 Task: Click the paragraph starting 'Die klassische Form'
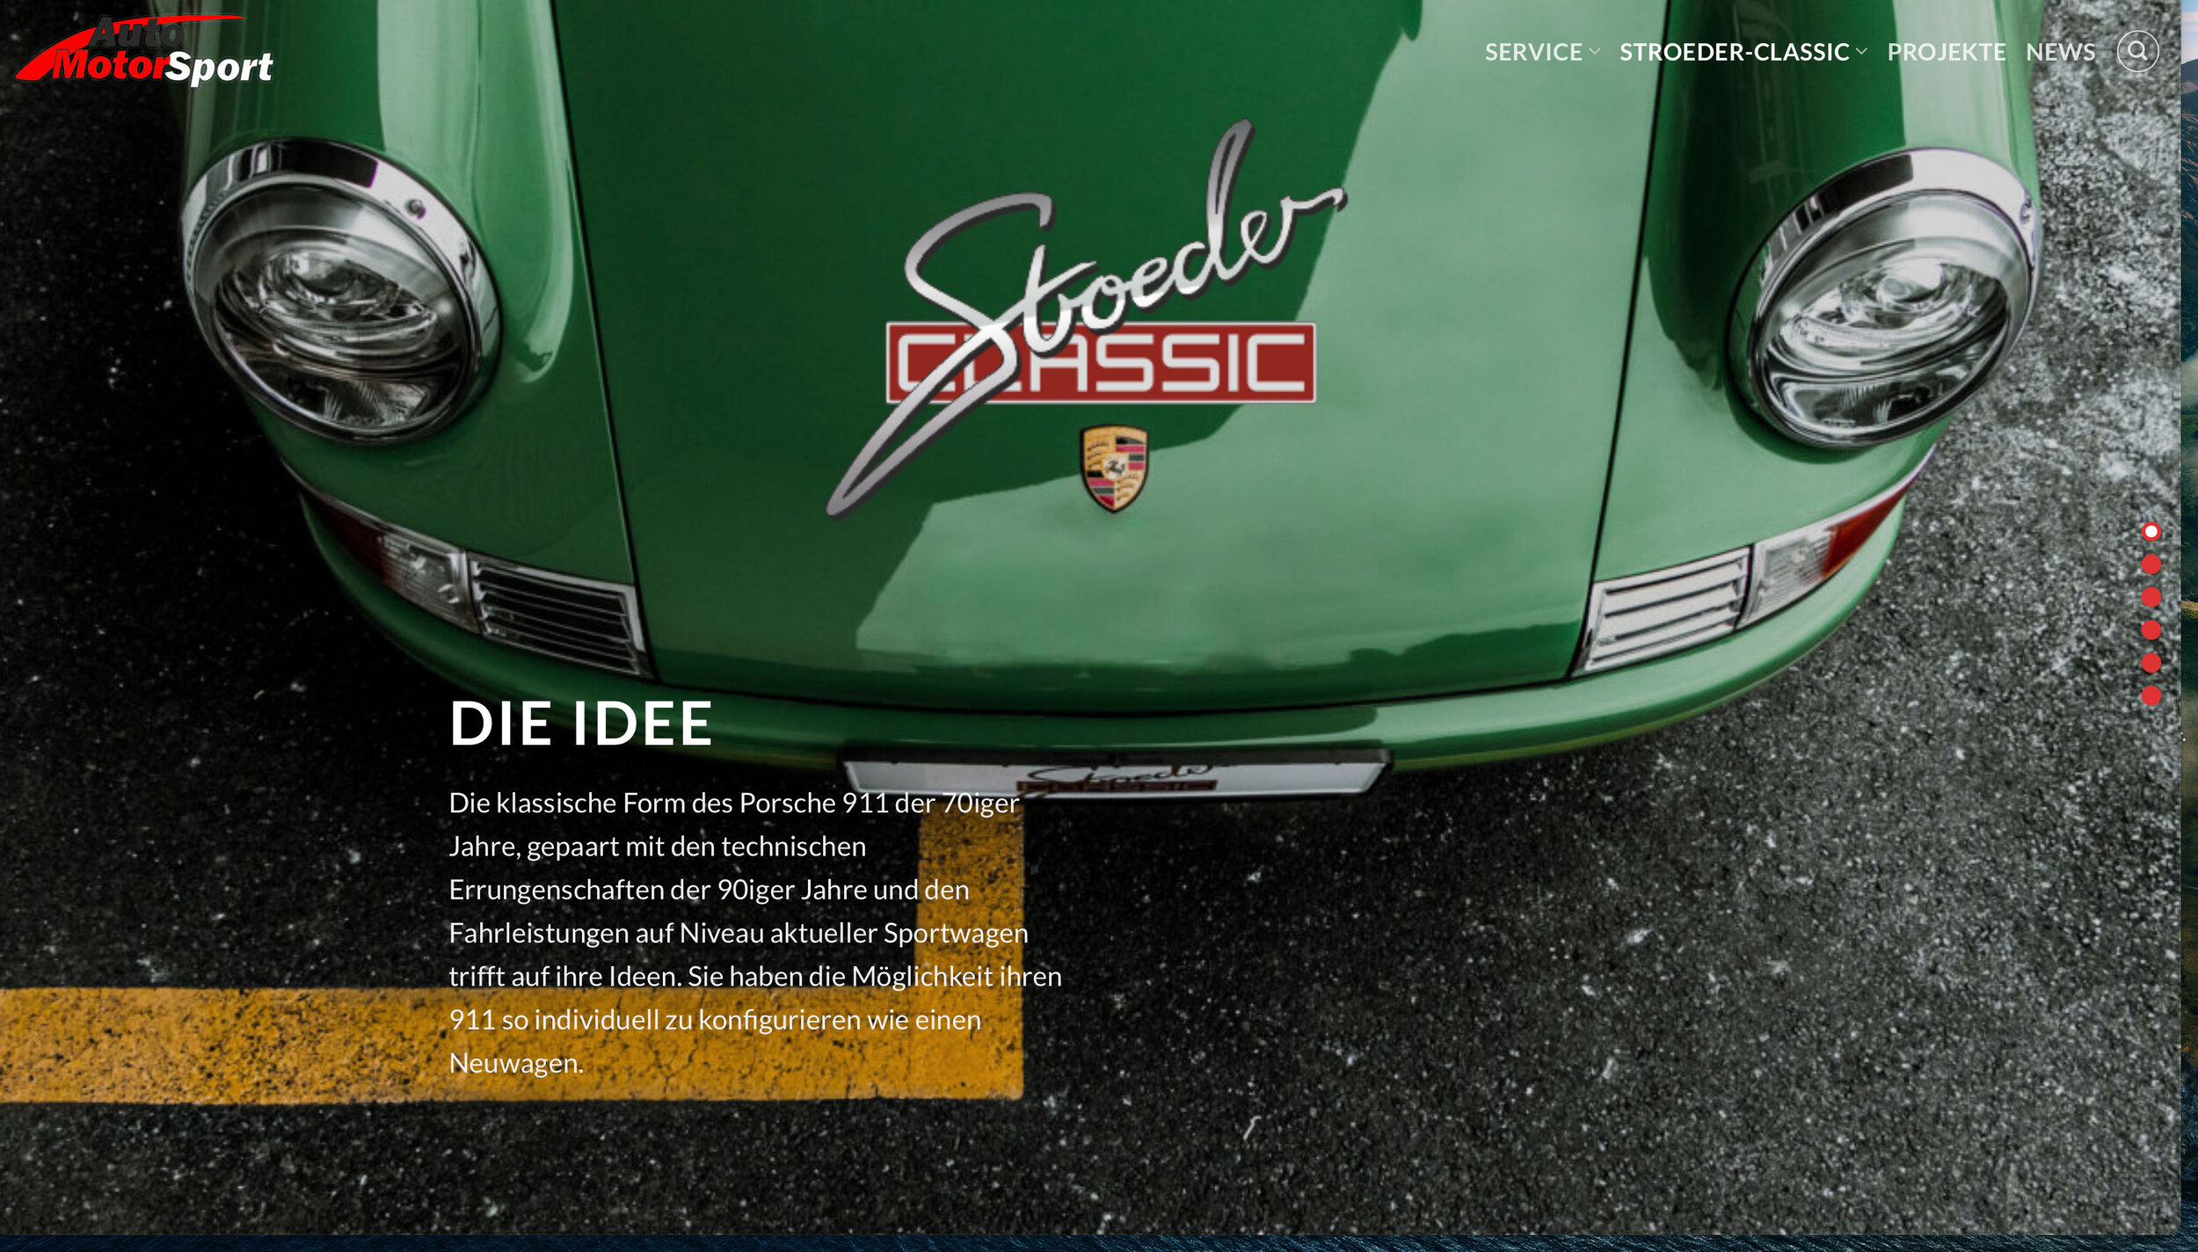coord(755,933)
